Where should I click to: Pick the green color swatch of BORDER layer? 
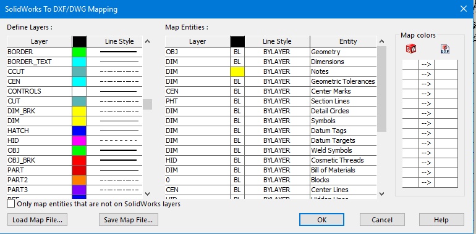pyautogui.click(x=79, y=52)
